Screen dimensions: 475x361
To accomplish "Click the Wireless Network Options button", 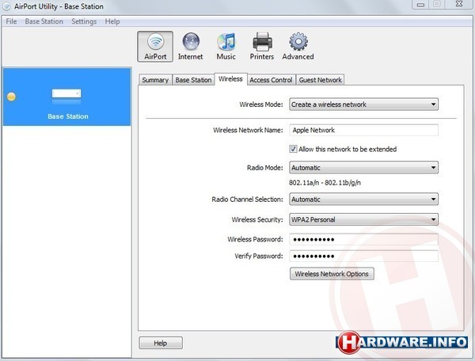I will pyautogui.click(x=332, y=274).
